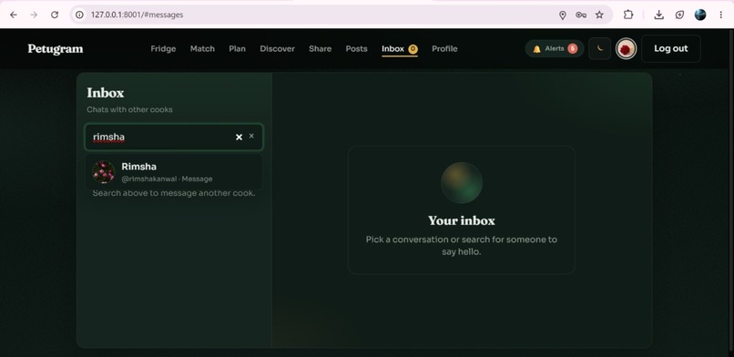Reload the current page
Image resolution: width=734 pixels, height=357 pixels.
(55, 15)
